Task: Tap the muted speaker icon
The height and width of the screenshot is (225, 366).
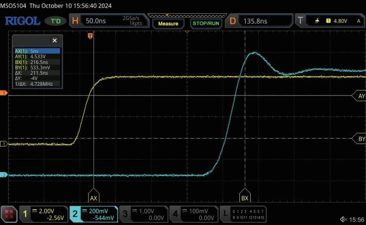Action: pos(343,219)
